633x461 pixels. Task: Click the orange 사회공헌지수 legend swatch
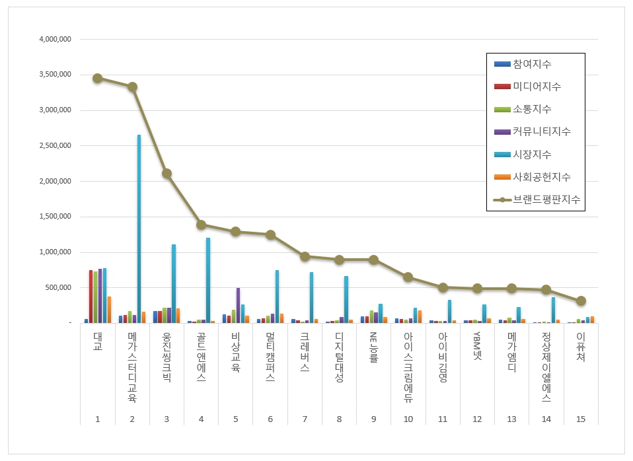coord(502,177)
